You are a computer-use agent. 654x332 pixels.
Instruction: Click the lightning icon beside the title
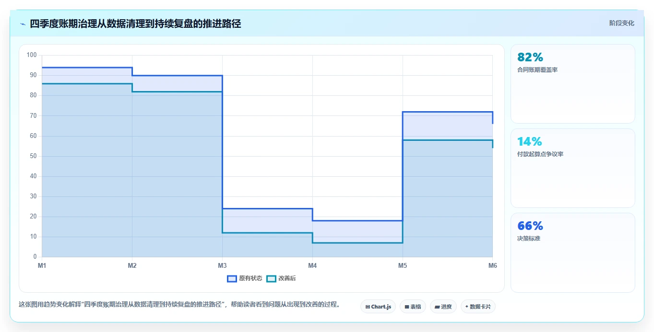point(23,24)
